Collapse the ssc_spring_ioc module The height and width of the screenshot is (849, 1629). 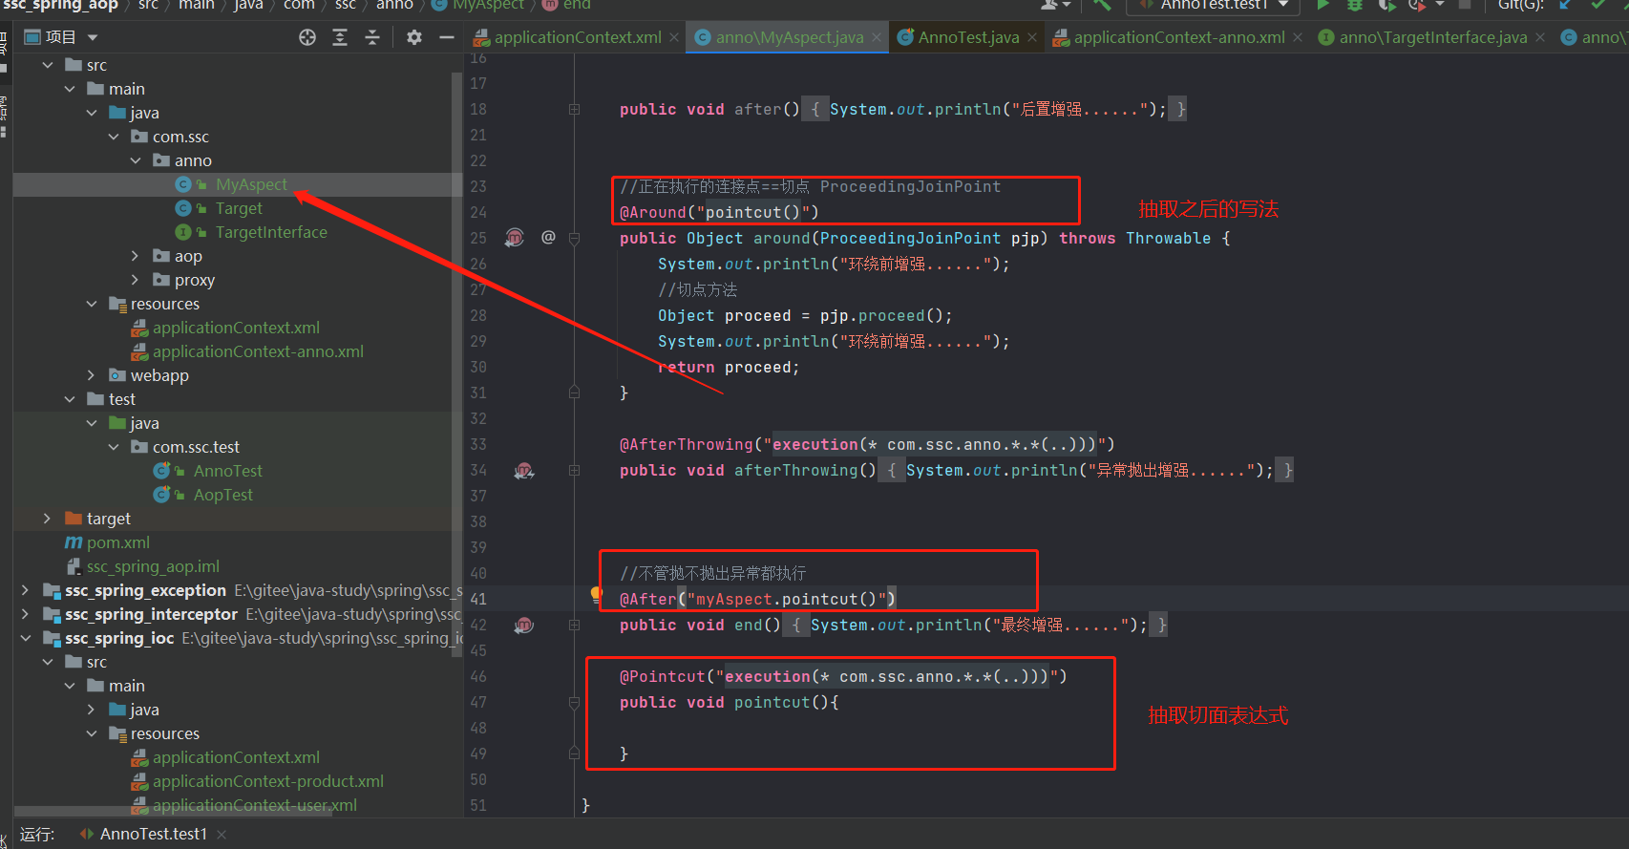point(26,638)
